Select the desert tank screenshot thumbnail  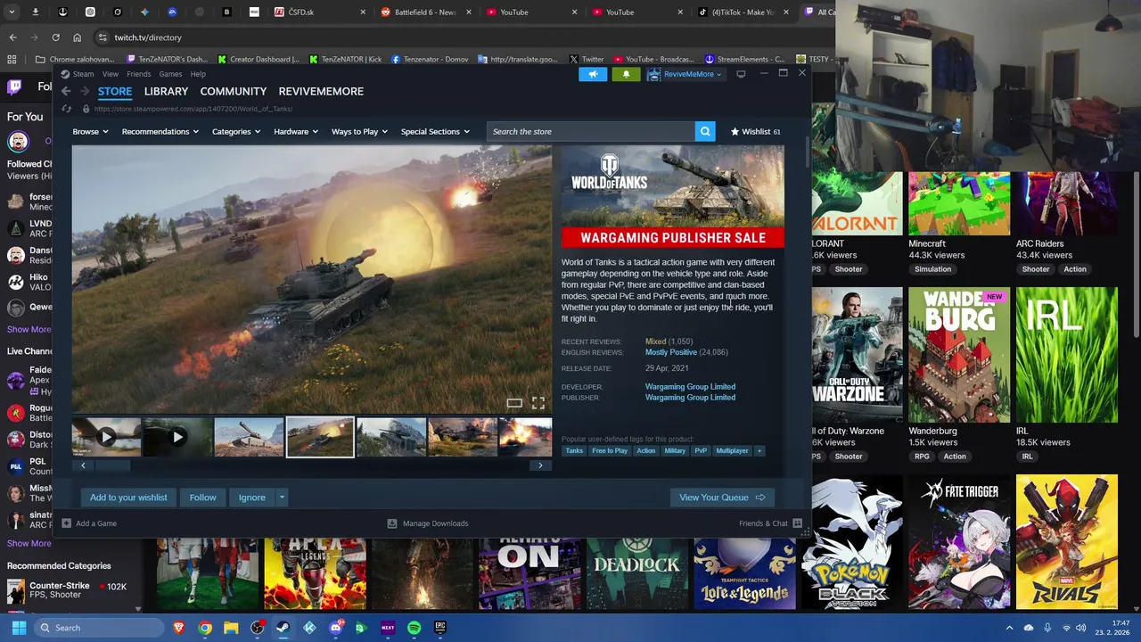pyautogui.click(x=249, y=437)
